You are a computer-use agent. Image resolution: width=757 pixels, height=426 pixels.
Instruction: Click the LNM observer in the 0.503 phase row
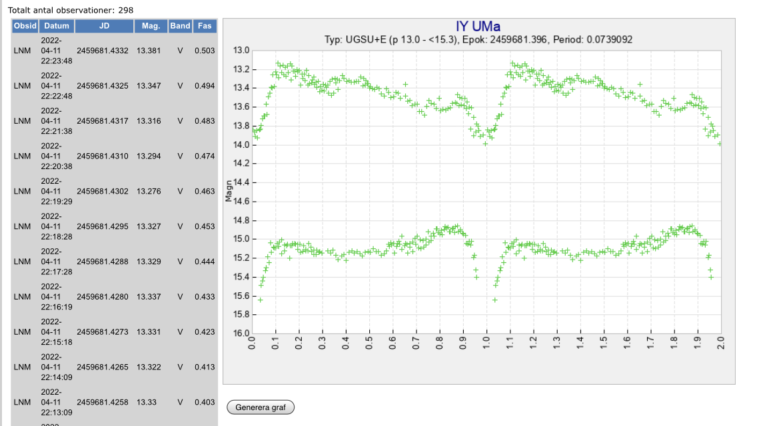tap(22, 51)
